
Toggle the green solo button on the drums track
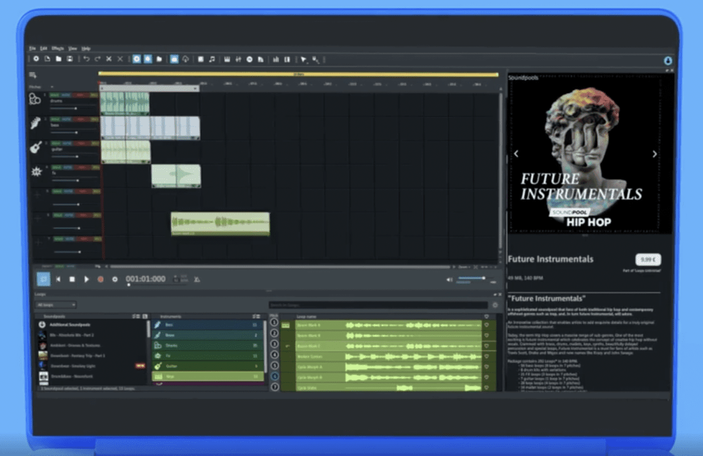pyautogui.click(x=56, y=95)
